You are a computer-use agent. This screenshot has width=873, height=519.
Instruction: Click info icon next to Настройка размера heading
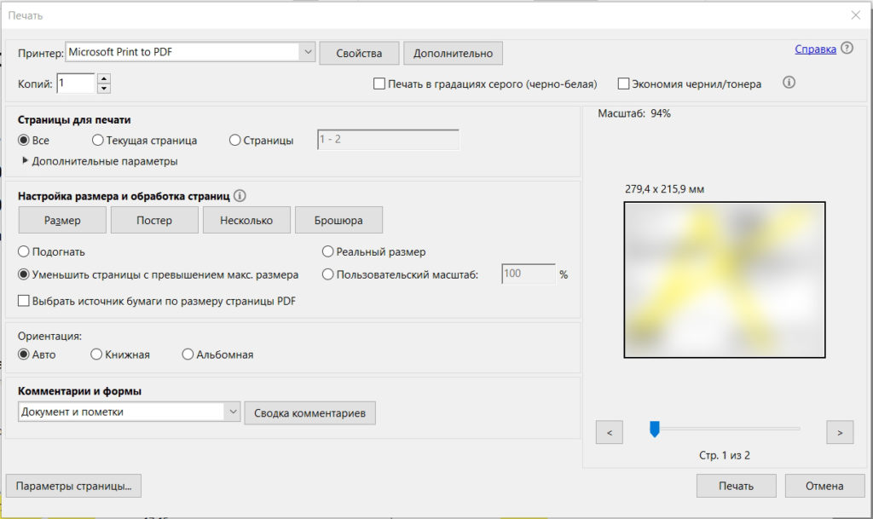coord(240,196)
